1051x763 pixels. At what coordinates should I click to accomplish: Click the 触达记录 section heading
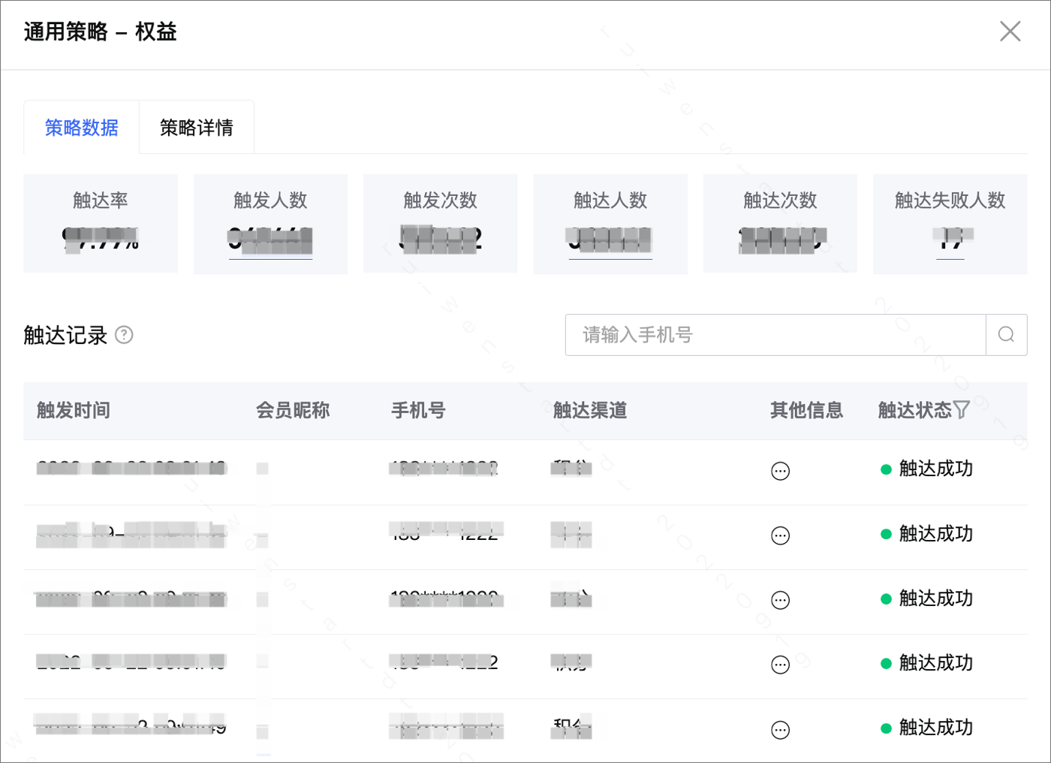pos(66,335)
